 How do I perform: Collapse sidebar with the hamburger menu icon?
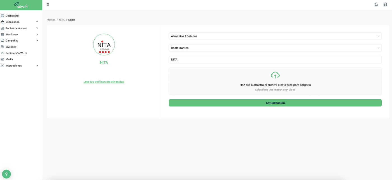(x=48, y=4)
